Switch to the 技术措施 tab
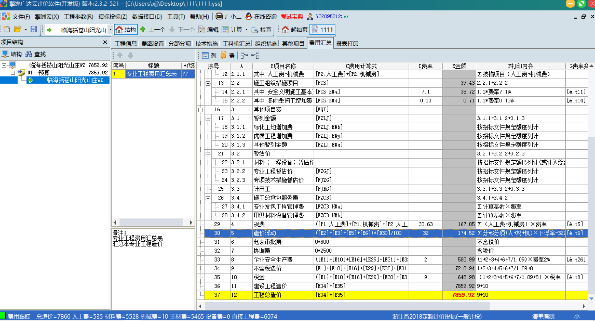This screenshot has width=595, height=321. coord(206,43)
